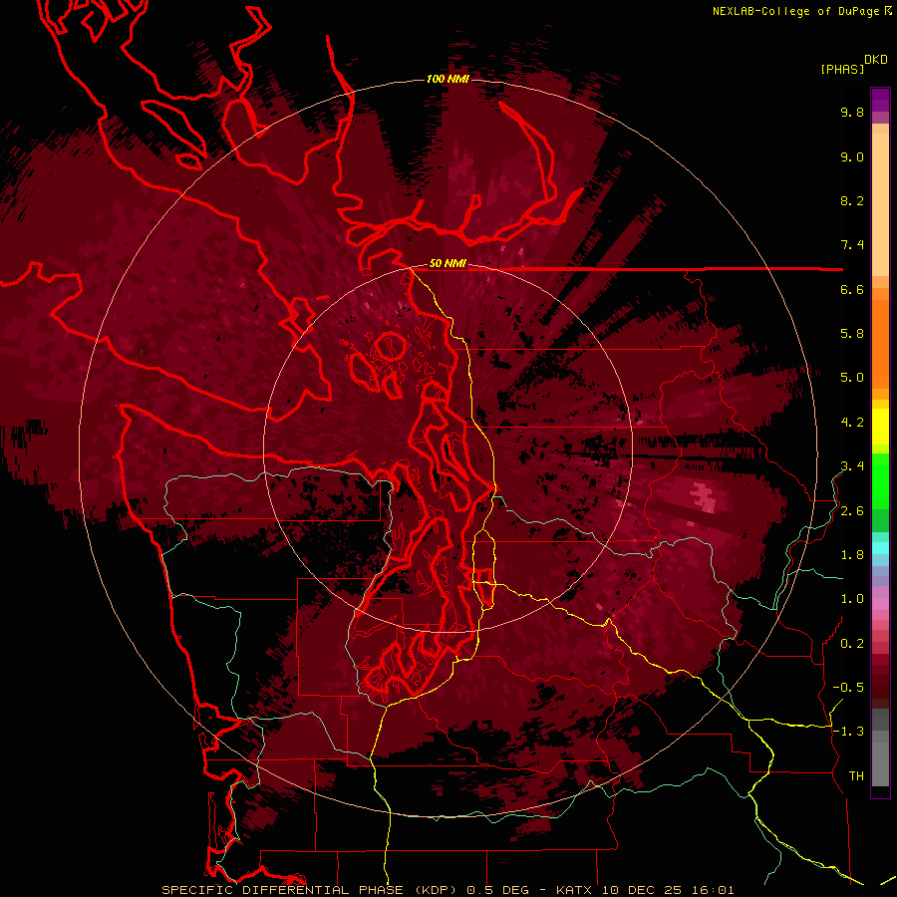Click the DKD product code label
Image resolution: width=897 pixels, height=897 pixels.
click(x=876, y=60)
